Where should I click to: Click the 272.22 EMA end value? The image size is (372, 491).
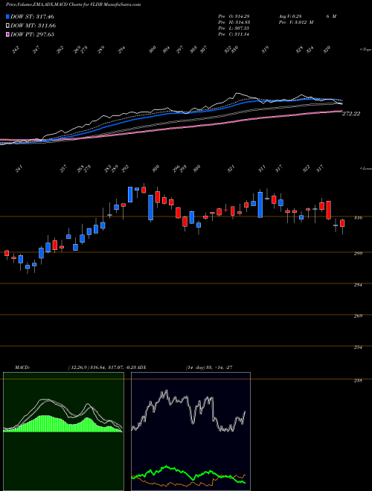click(x=351, y=114)
